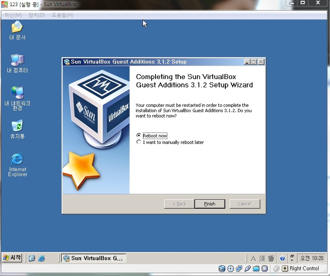This screenshot has width=330, height=276.
Task: Open the 머신(M) menu
Action: coord(13,15)
